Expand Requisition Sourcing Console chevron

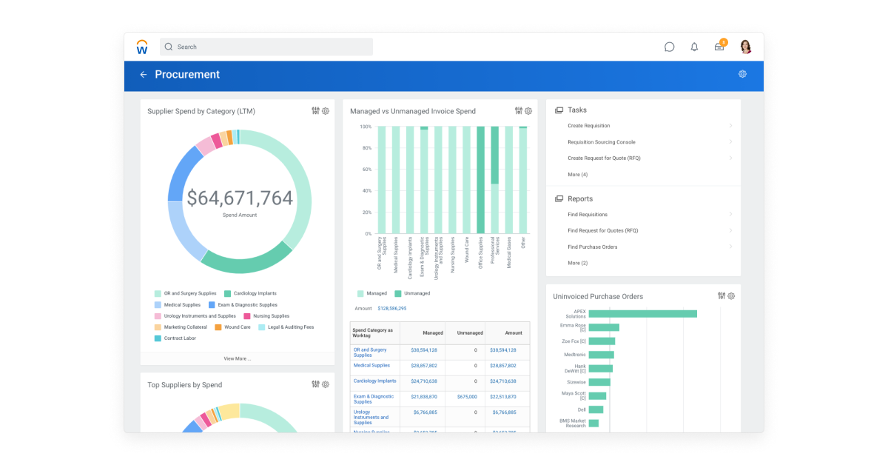coord(730,142)
